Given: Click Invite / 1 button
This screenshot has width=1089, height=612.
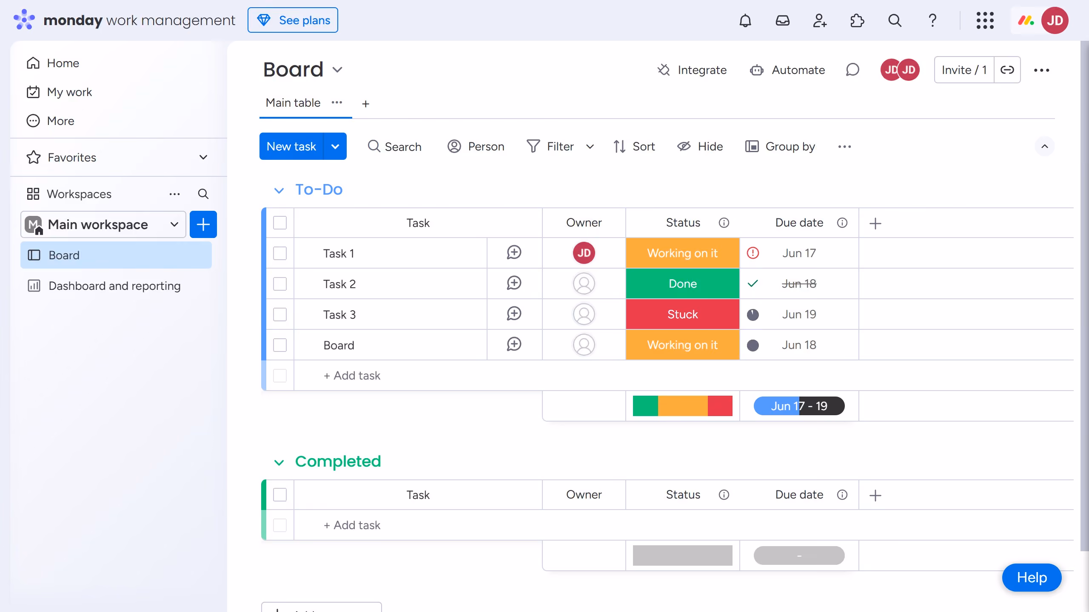Looking at the screenshot, I should pos(964,70).
